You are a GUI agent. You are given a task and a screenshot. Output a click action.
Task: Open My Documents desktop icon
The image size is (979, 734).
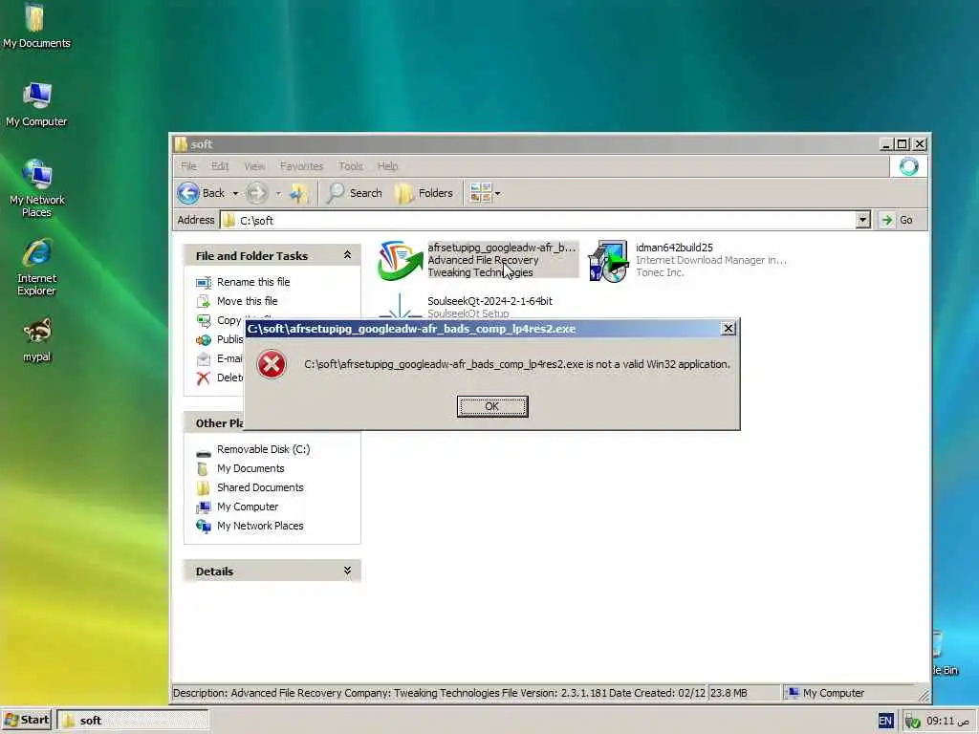pyautogui.click(x=36, y=26)
